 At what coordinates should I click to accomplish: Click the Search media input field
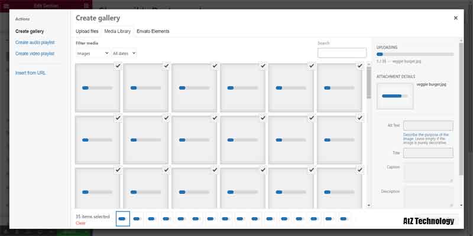click(342, 53)
